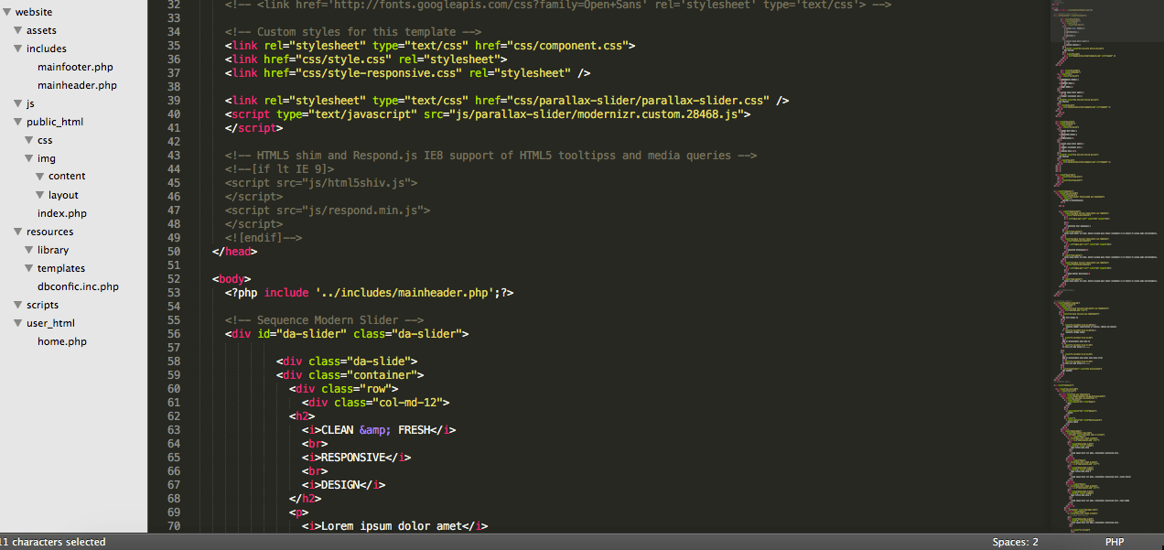Collapse the public_html folder triangle
The image size is (1164, 550).
pyautogui.click(x=18, y=122)
